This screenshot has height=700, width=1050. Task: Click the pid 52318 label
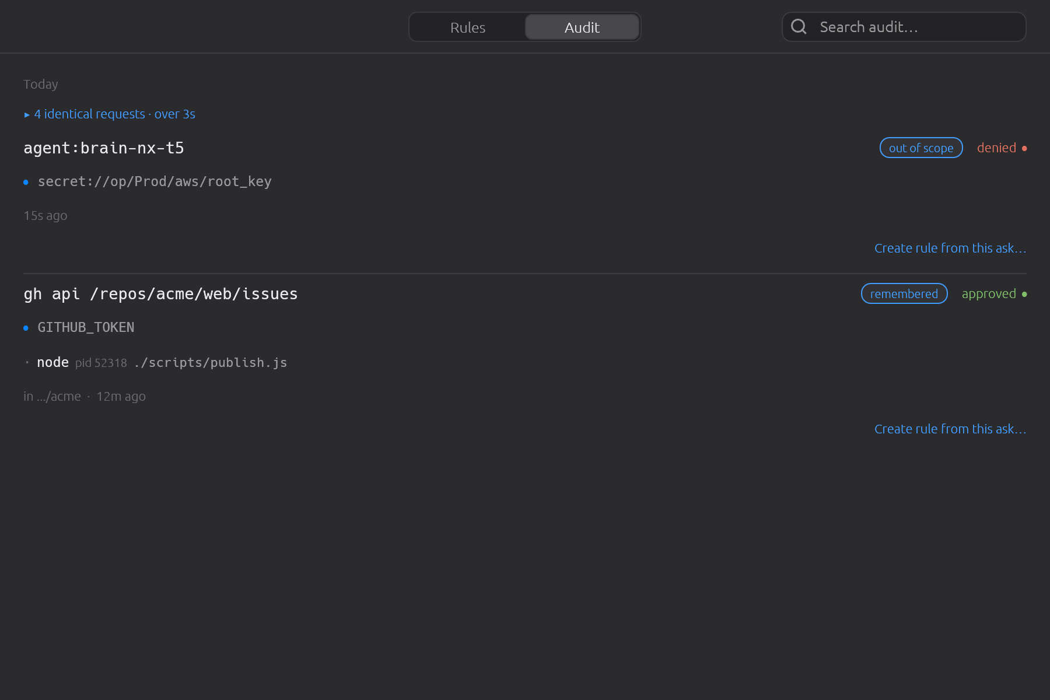pyautogui.click(x=101, y=363)
